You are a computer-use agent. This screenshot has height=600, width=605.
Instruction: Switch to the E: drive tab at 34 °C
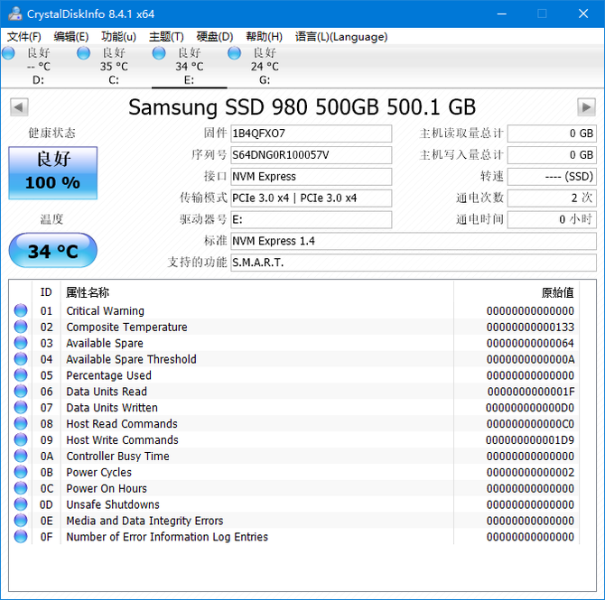pyautogui.click(x=189, y=66)
